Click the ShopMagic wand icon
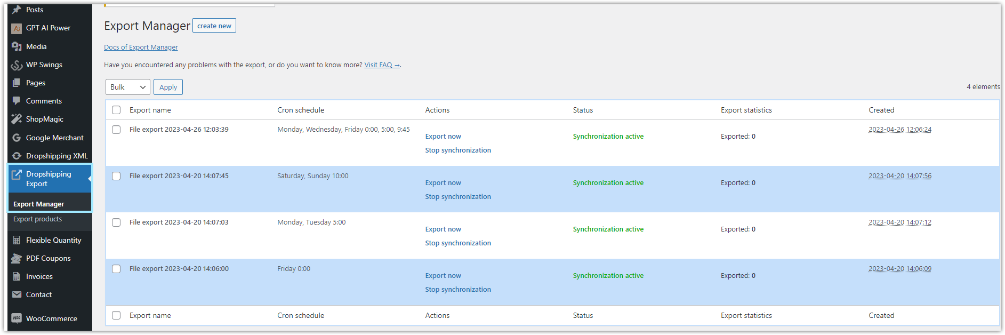This screenshot has width=1005, height=335. pyautogui.click(x=17, y=119)
